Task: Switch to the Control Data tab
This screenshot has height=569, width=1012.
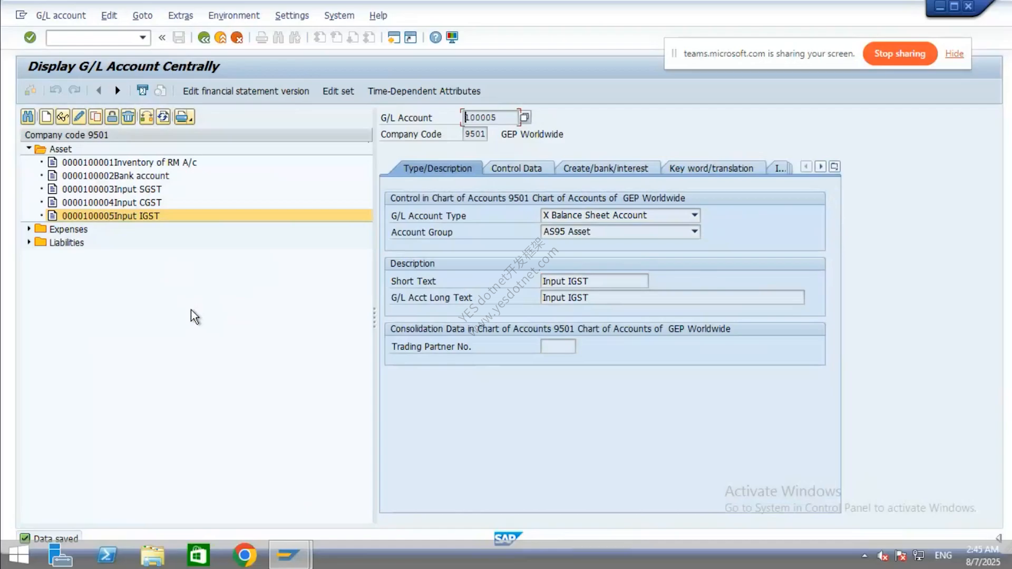Action: (x=517, y=168)
